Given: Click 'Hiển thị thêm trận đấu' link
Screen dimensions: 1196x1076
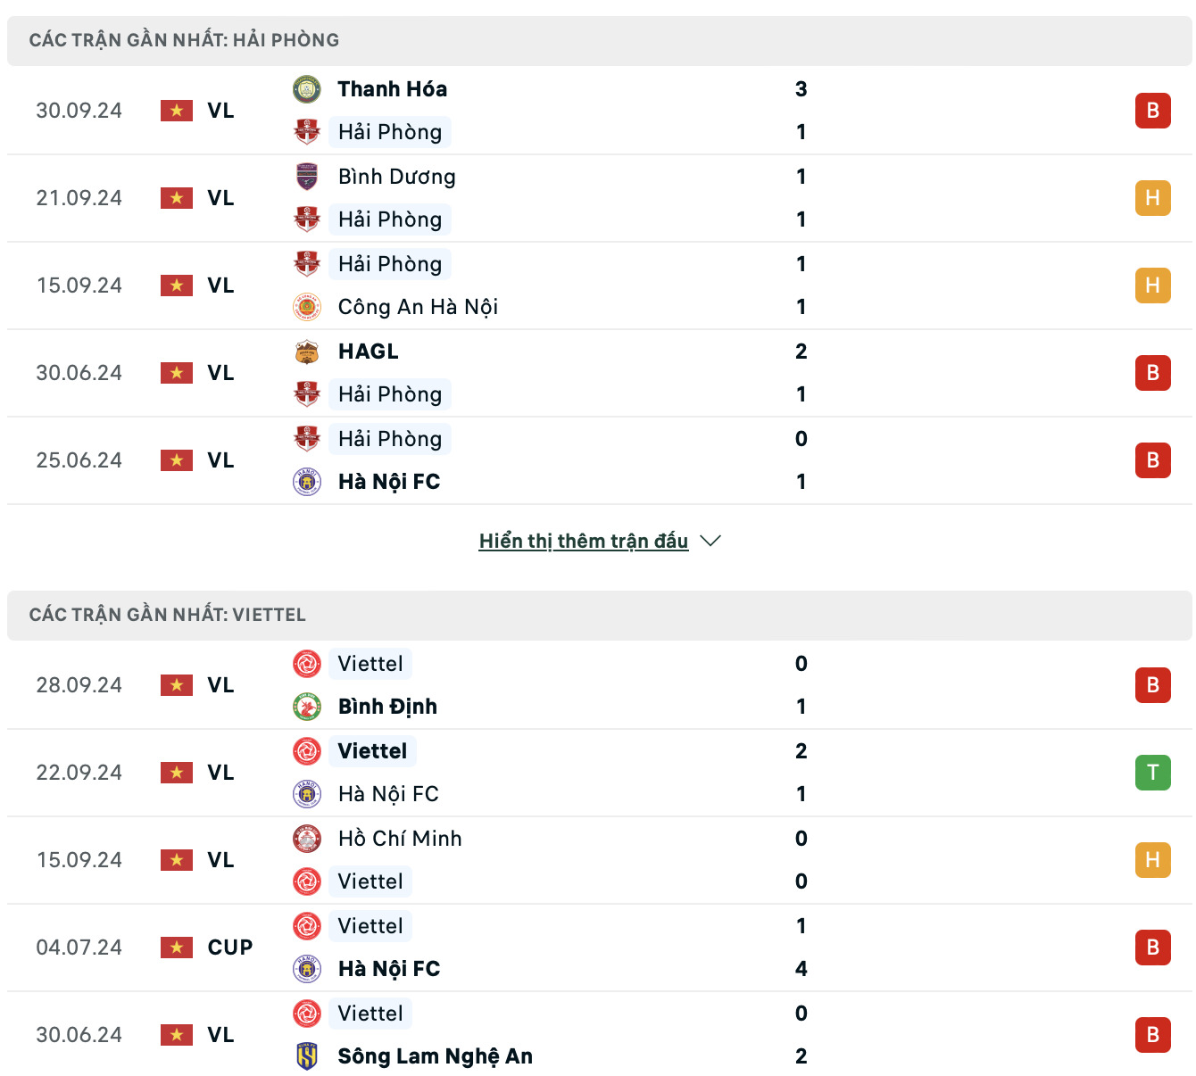Looking at the screenshot, I should (x=583, y=541).
